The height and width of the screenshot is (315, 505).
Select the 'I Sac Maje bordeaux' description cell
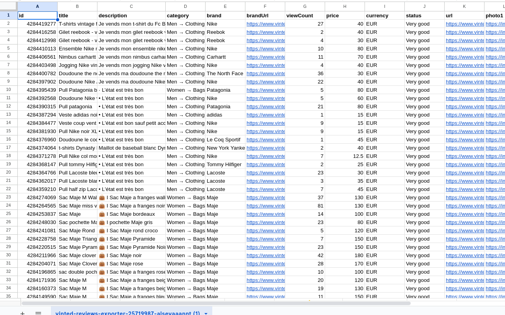[x=131, y=214]
